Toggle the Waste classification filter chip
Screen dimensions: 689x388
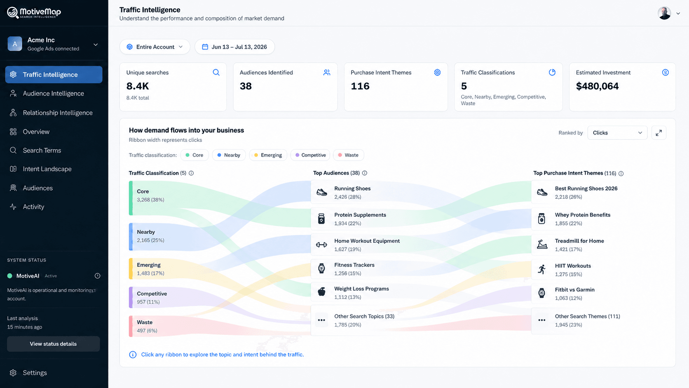(348, 155)
